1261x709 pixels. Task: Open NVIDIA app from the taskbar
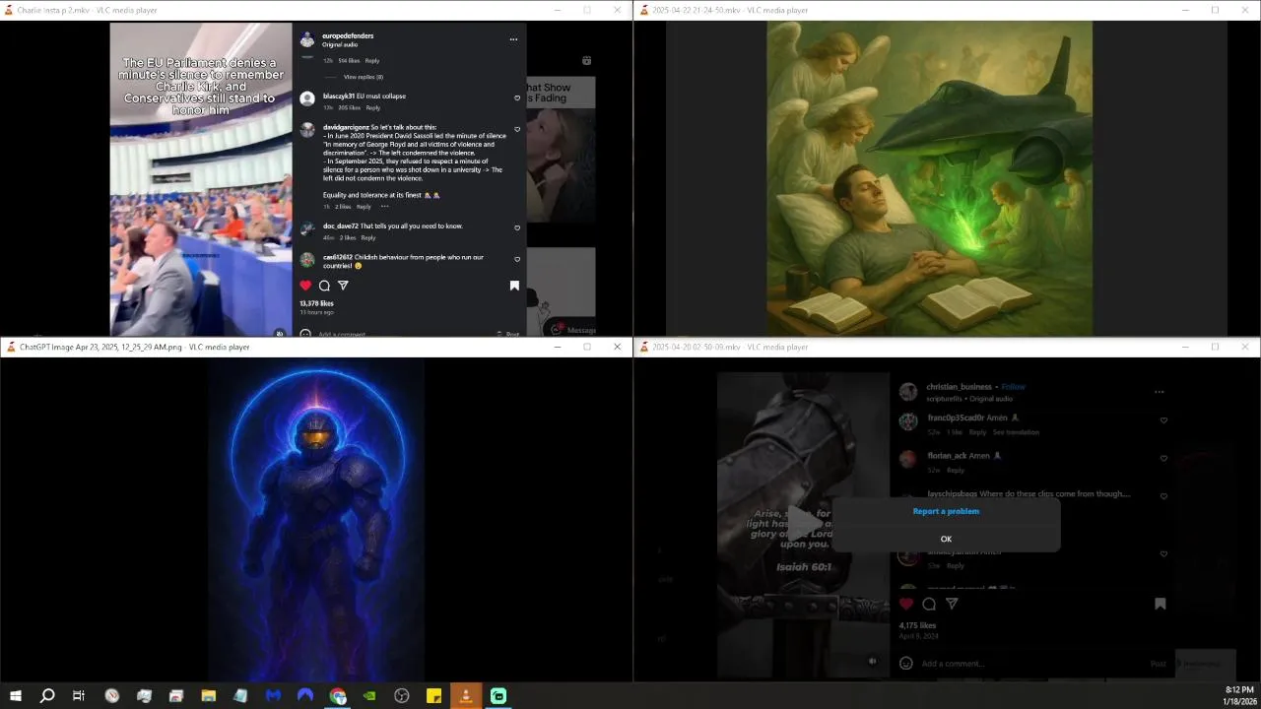369,696
